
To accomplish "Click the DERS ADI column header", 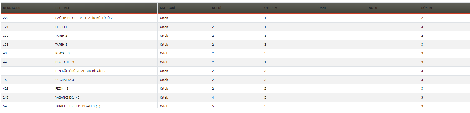I will 62,8.
